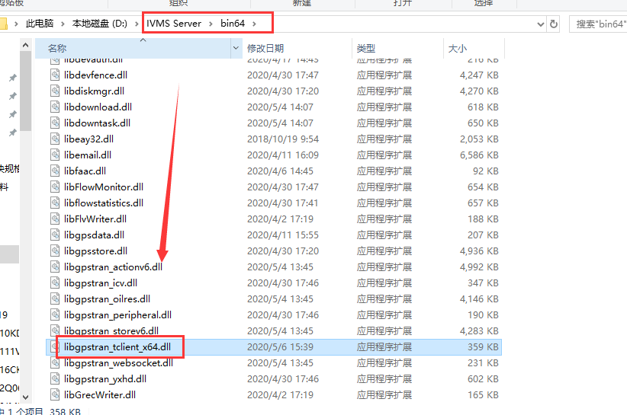Image resolution: width=627 pixels, height=415 pixels.
Task: Click the libemail.dll file icon
Action: (x=55, y=155)
